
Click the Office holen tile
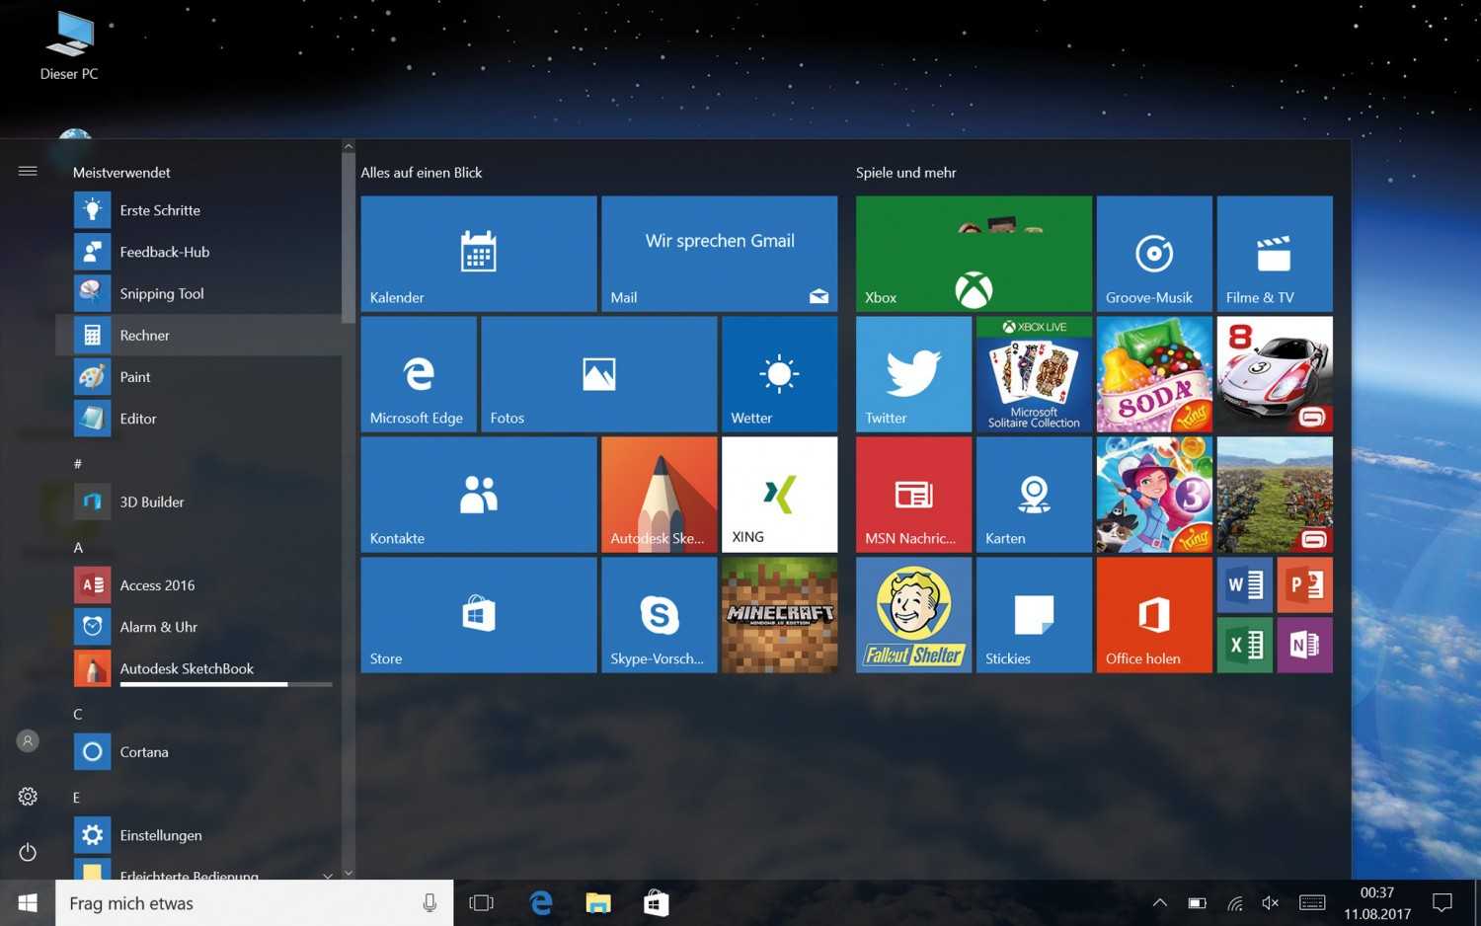pyautogui.click(x=1154, y=615)
